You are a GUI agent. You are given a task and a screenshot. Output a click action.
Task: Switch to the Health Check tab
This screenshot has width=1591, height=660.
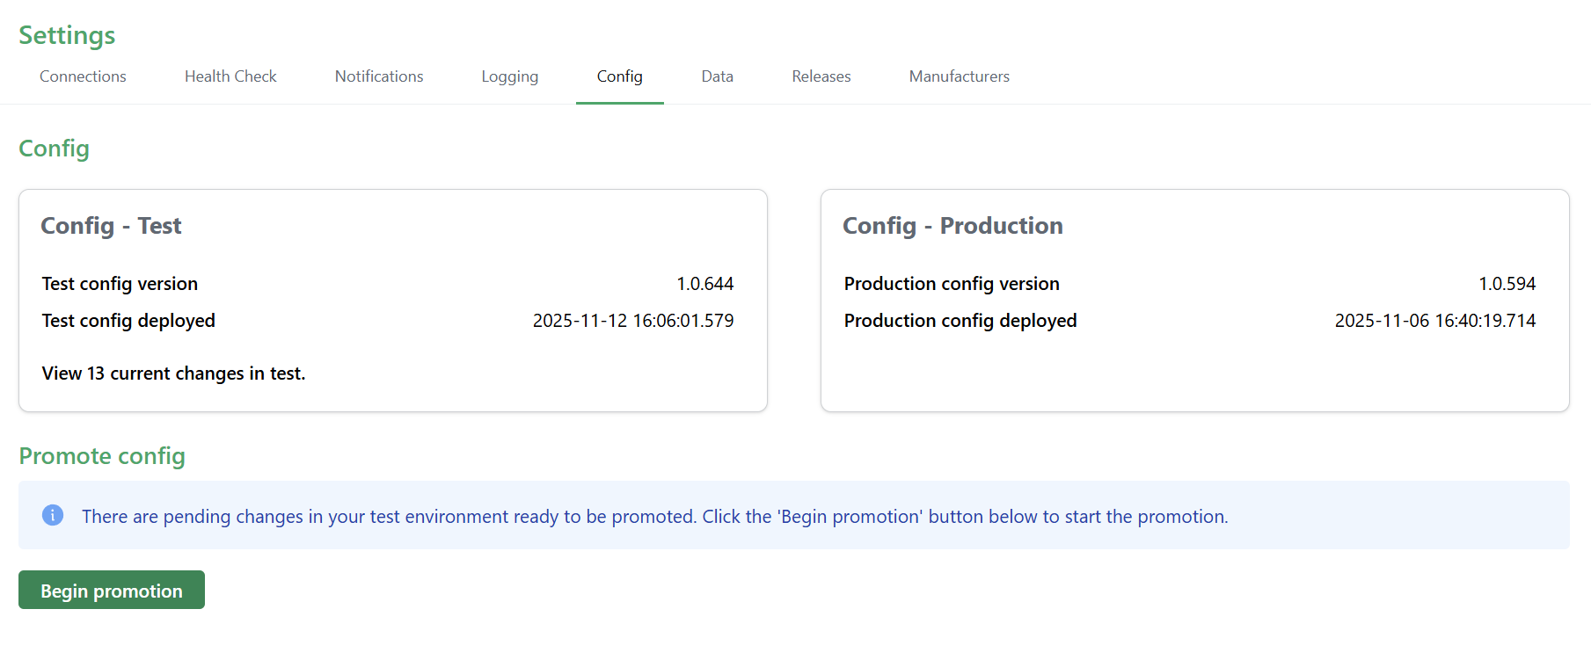[230, 76]
